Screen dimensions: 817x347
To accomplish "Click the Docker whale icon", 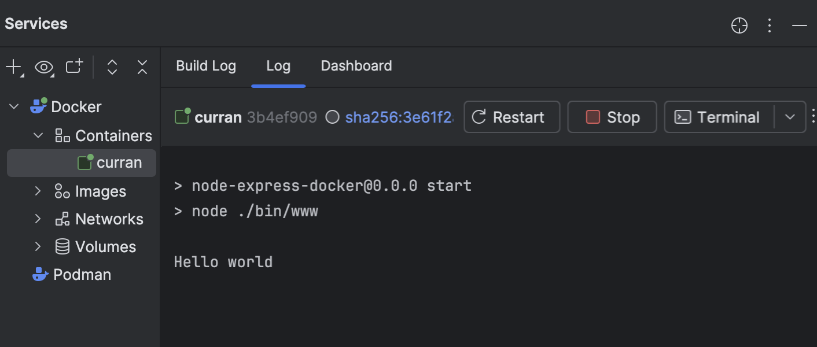I will 38,106.
